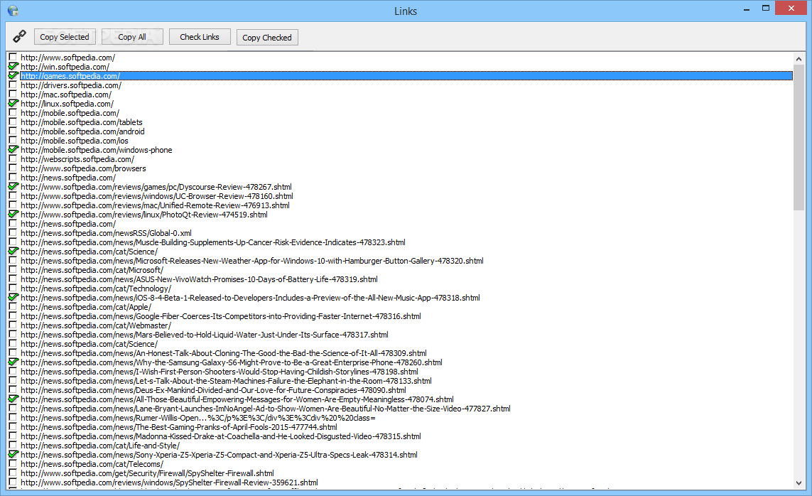812x496 pixels.
Task: Select the news.softpedia.com/cat/Life-and-Style/ row
Action: click(x=100, y=446)
